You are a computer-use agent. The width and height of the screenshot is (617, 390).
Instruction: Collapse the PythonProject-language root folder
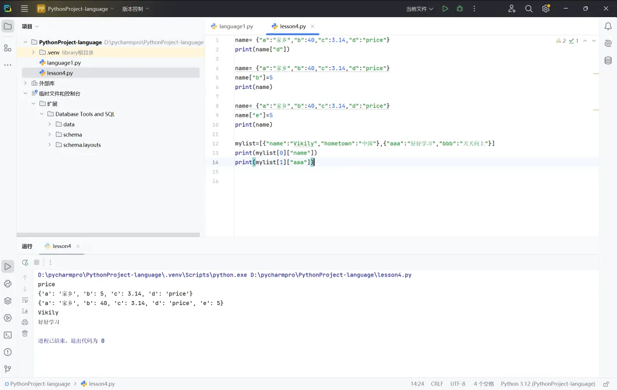point(26,42)
